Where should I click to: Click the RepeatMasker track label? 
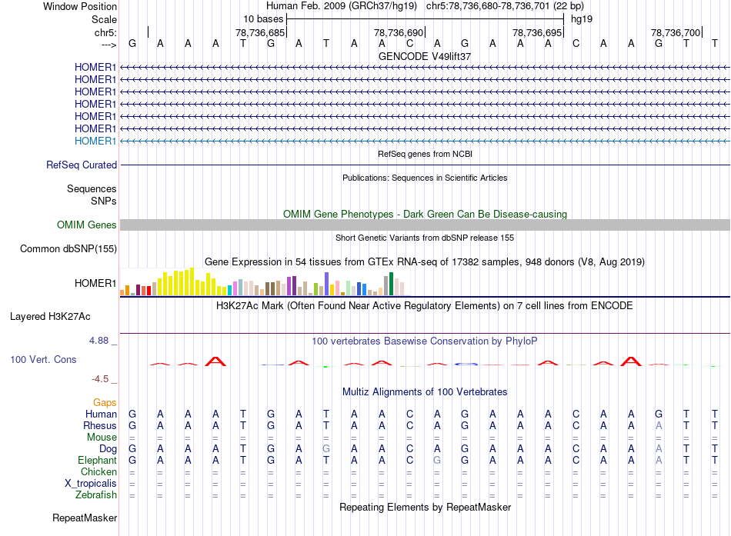(85, 518)
